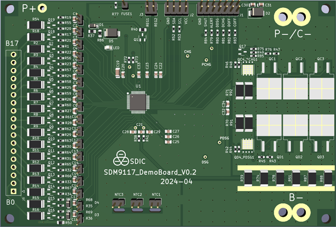Click the LED component
Viewport: 336px width, 227px height.
(x=108, y=48)
